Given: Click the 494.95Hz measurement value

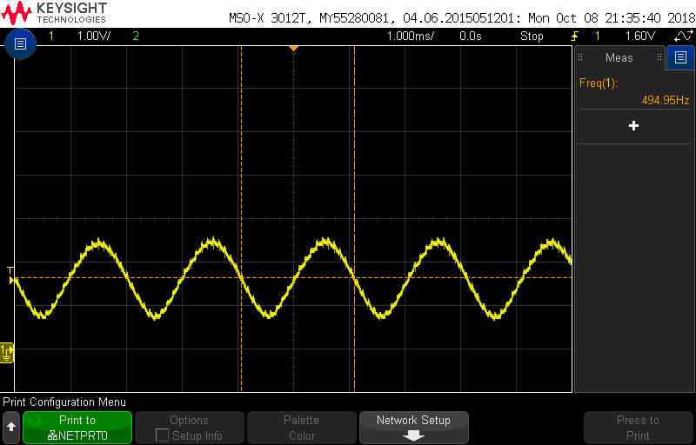Looking at the screenshot, I should pos(666,100).
